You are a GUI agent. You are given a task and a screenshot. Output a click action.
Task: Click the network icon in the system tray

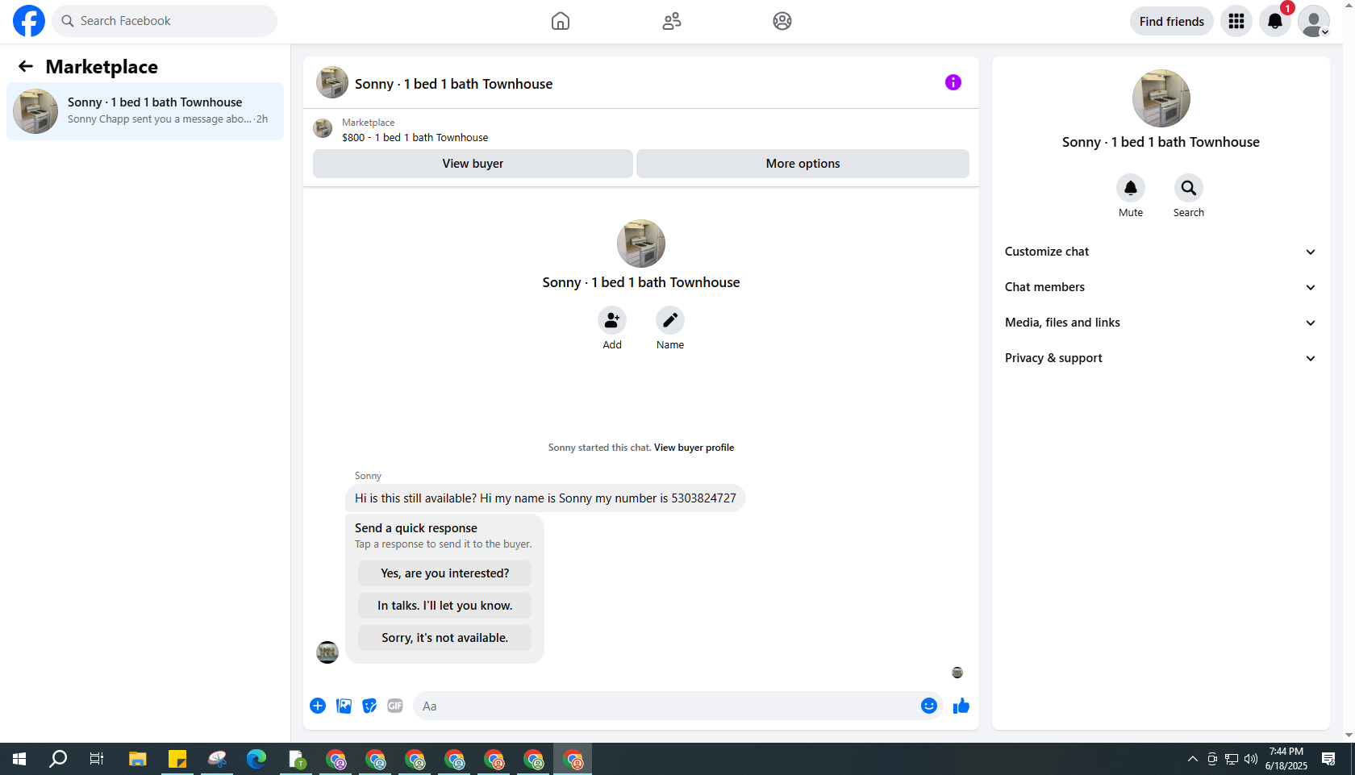[1232, 759]
